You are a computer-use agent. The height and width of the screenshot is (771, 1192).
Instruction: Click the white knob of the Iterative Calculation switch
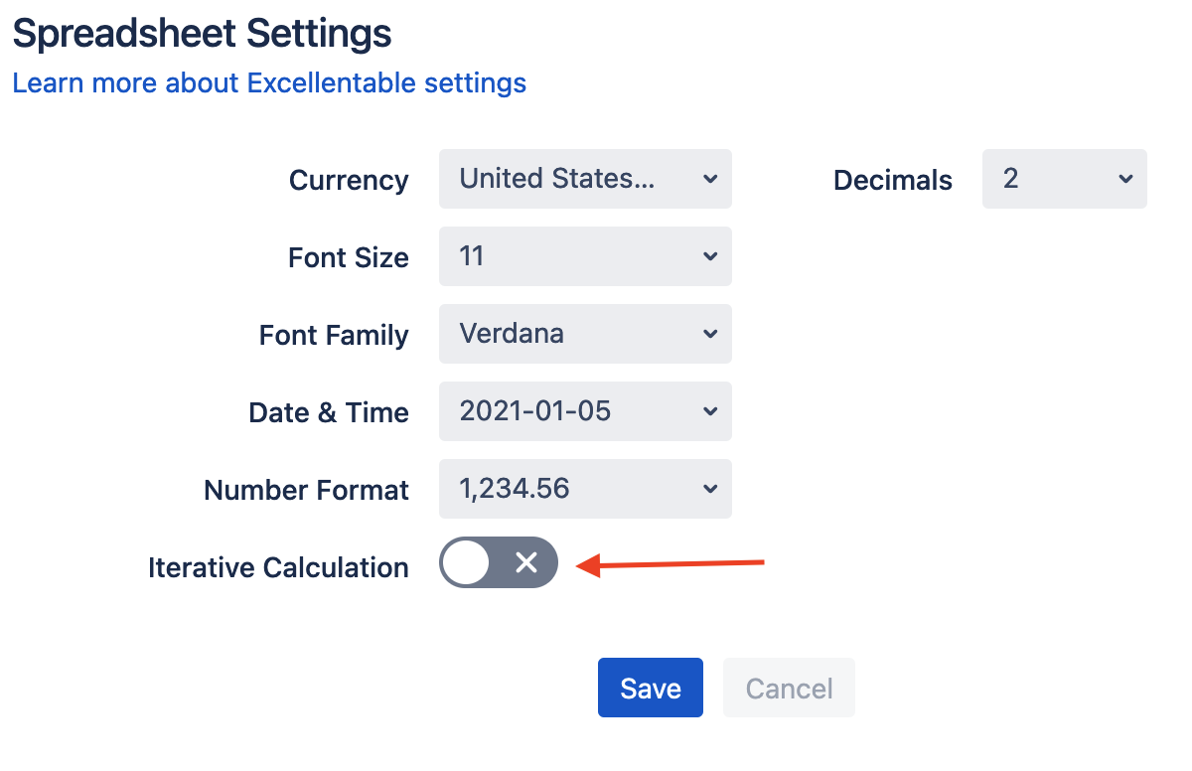[x=467, y=563]
